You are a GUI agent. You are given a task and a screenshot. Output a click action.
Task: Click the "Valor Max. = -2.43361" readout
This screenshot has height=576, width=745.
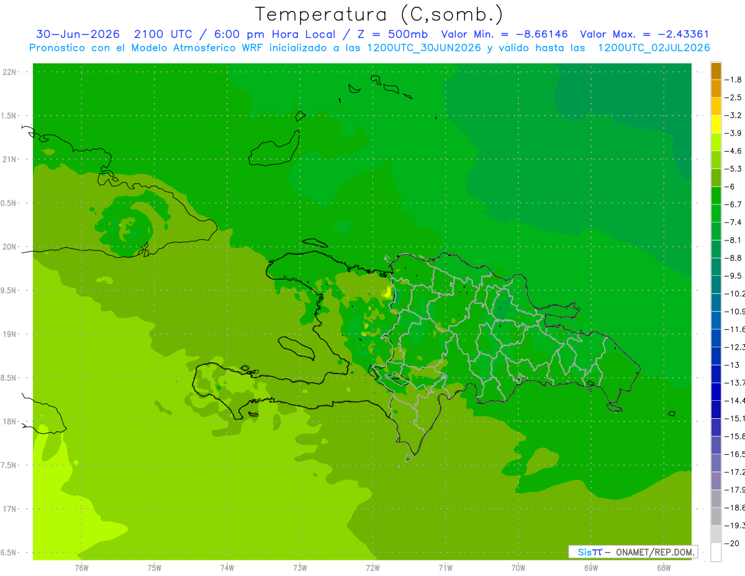644,34
